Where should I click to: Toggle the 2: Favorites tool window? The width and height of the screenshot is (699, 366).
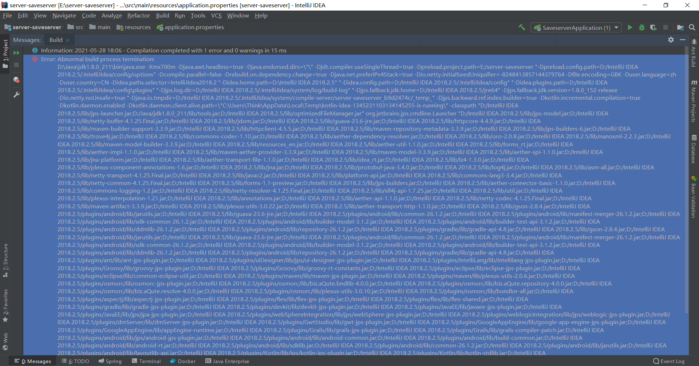pos(5,306)
